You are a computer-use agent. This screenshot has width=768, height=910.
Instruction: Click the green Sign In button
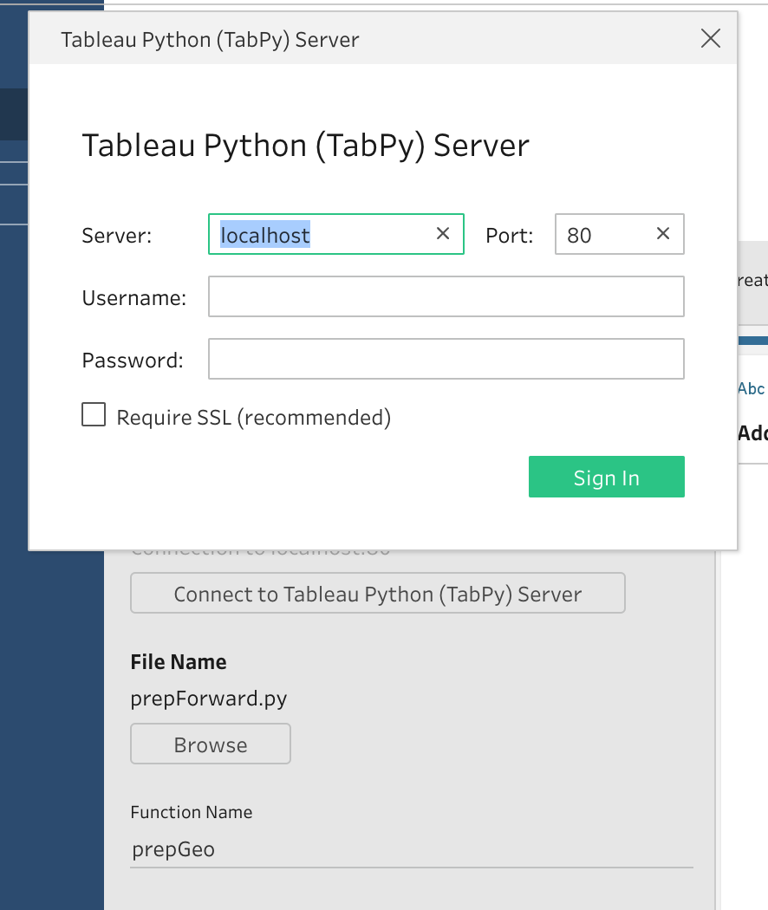click(x=606, y=477)
